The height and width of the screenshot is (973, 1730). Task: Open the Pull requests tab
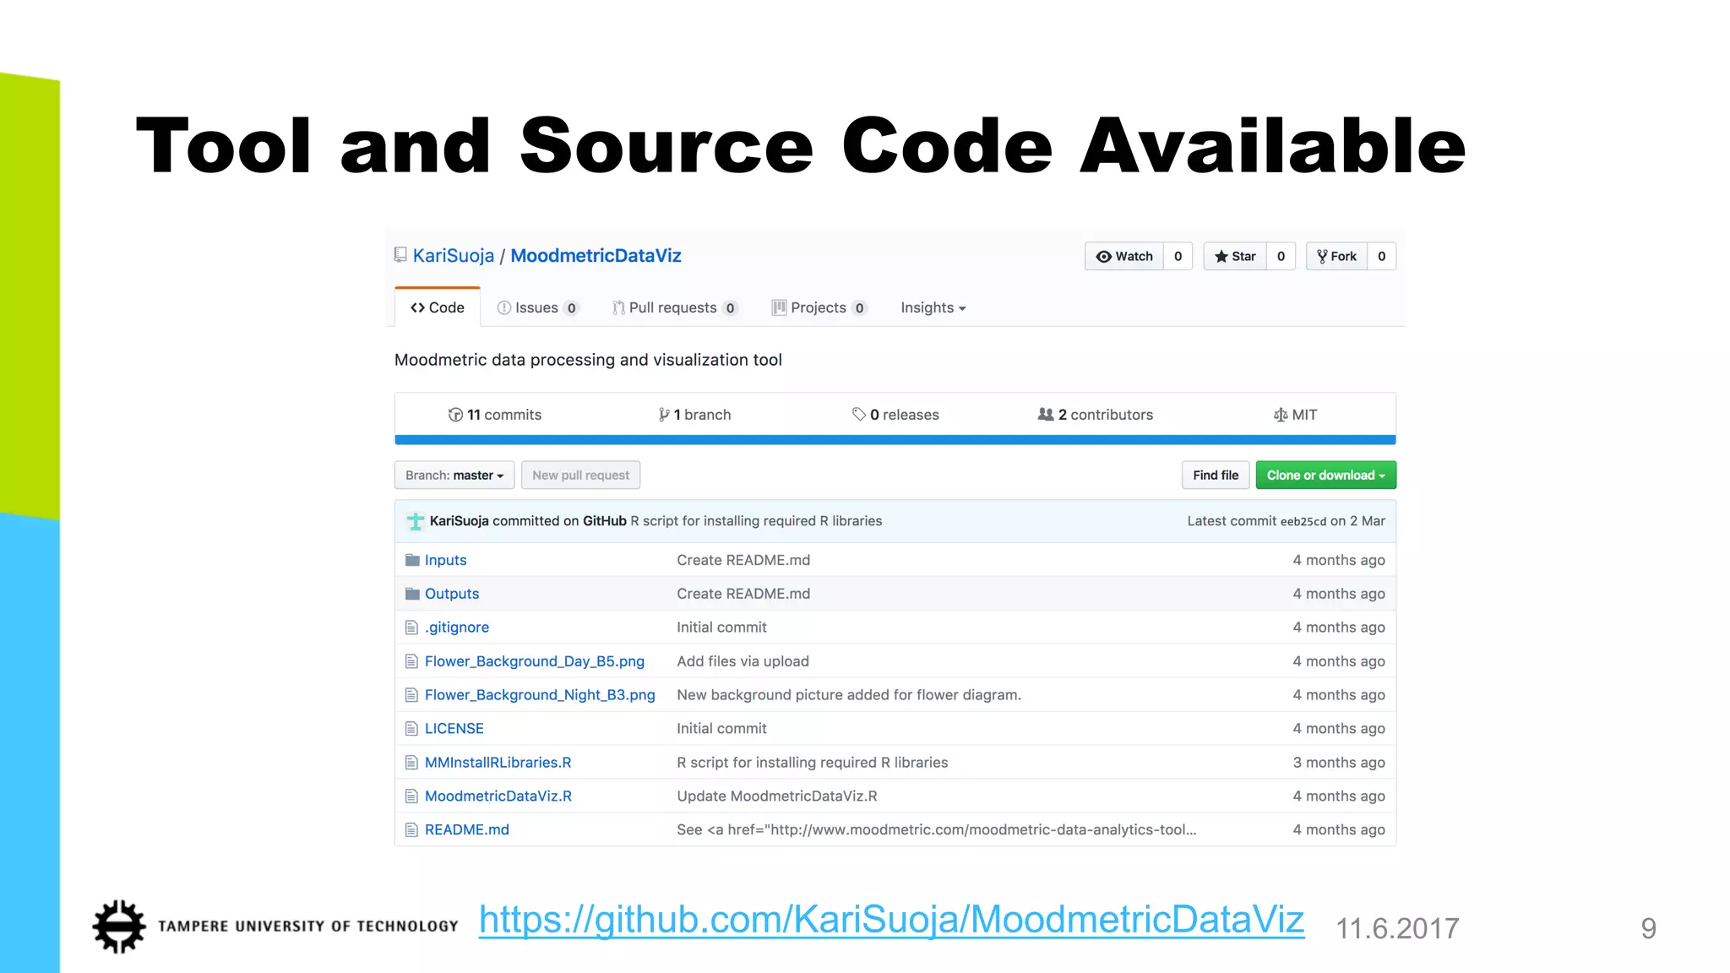click(x=673, y=308)
